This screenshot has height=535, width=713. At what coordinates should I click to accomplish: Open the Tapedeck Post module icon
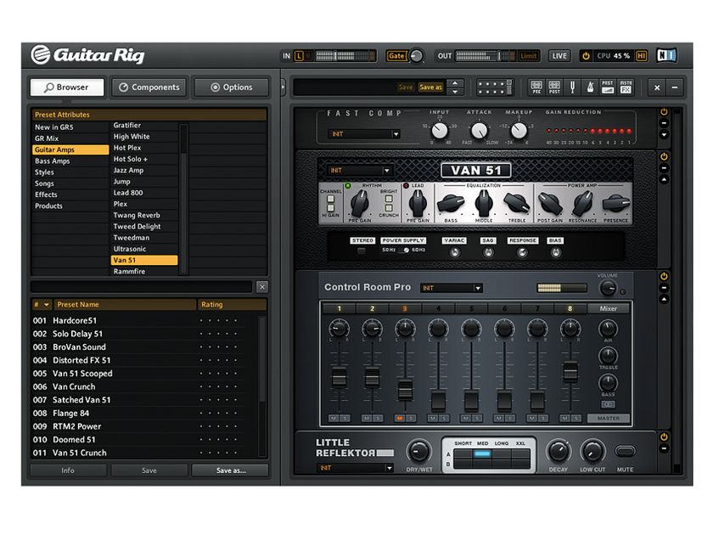point(553,87)
